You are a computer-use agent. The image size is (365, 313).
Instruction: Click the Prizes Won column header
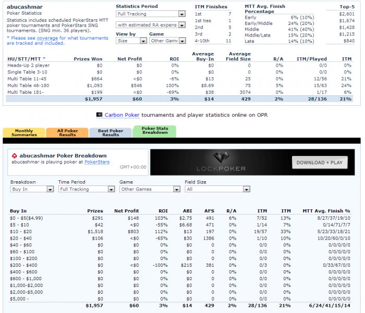[x=88, y=59]
